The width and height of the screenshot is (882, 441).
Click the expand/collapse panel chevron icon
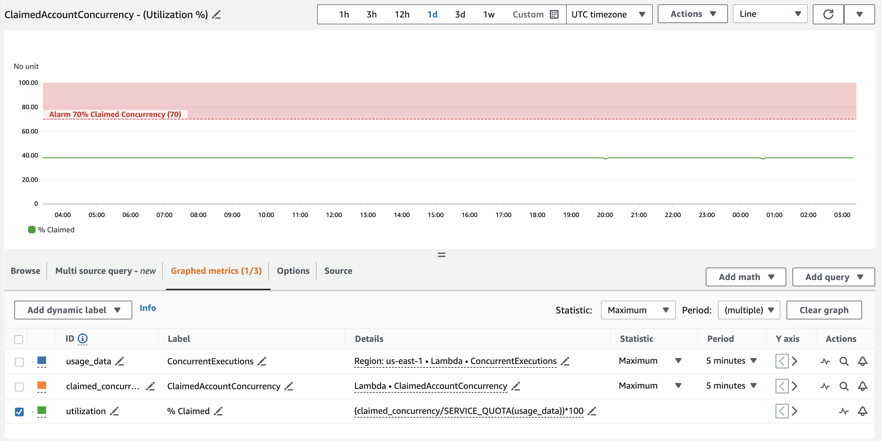(x=440, y=254)
